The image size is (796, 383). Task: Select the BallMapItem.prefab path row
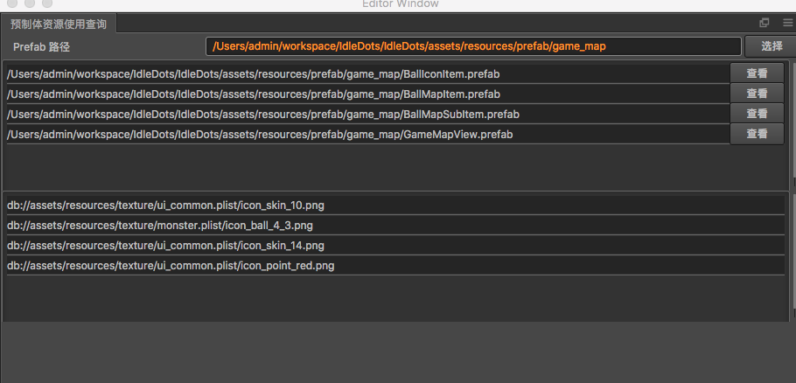(x=367, y=94)
